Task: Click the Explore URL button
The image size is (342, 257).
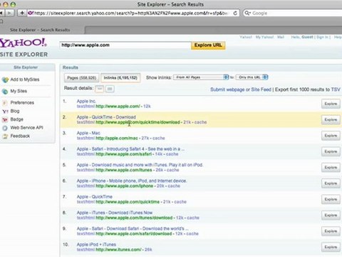Action: (x=208, y=45)
